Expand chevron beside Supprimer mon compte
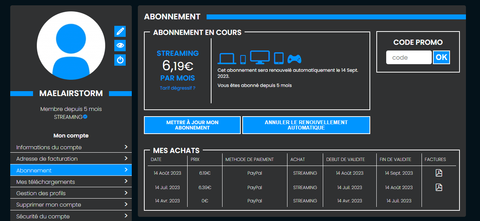 click(126, 204)
